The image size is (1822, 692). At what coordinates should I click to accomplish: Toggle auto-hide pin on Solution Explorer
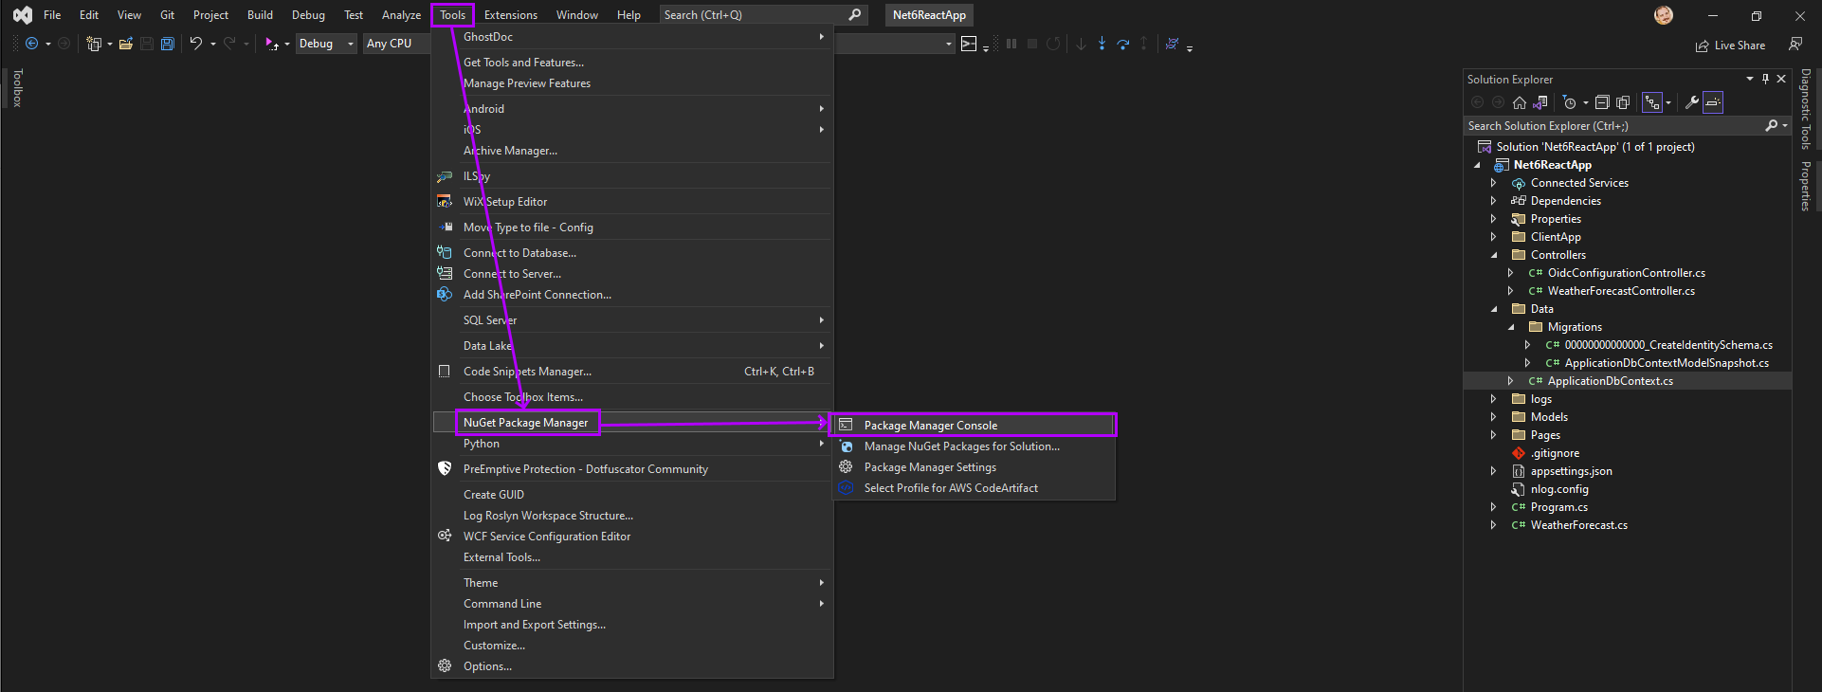[x=1765, y=79]
